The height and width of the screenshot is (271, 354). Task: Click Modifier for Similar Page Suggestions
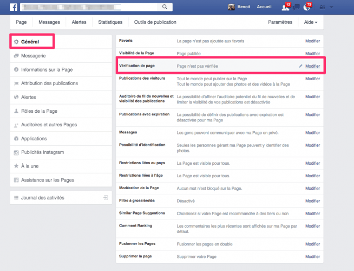(x=312, y=214)
